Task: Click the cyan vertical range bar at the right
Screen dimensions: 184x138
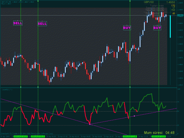Action: (170, 26)
